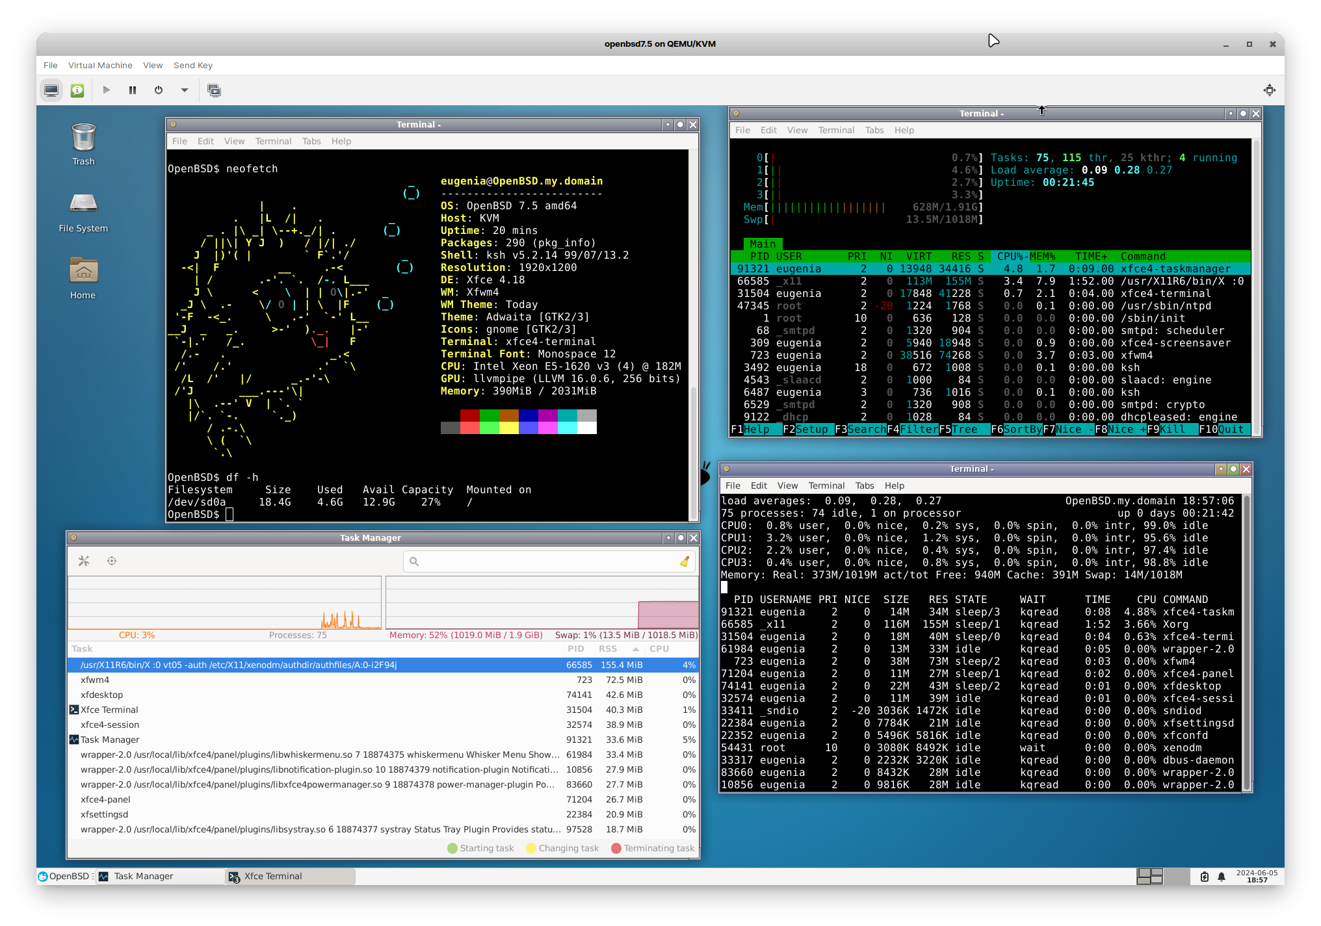Click the Shut down power icon

pos(159,90)
